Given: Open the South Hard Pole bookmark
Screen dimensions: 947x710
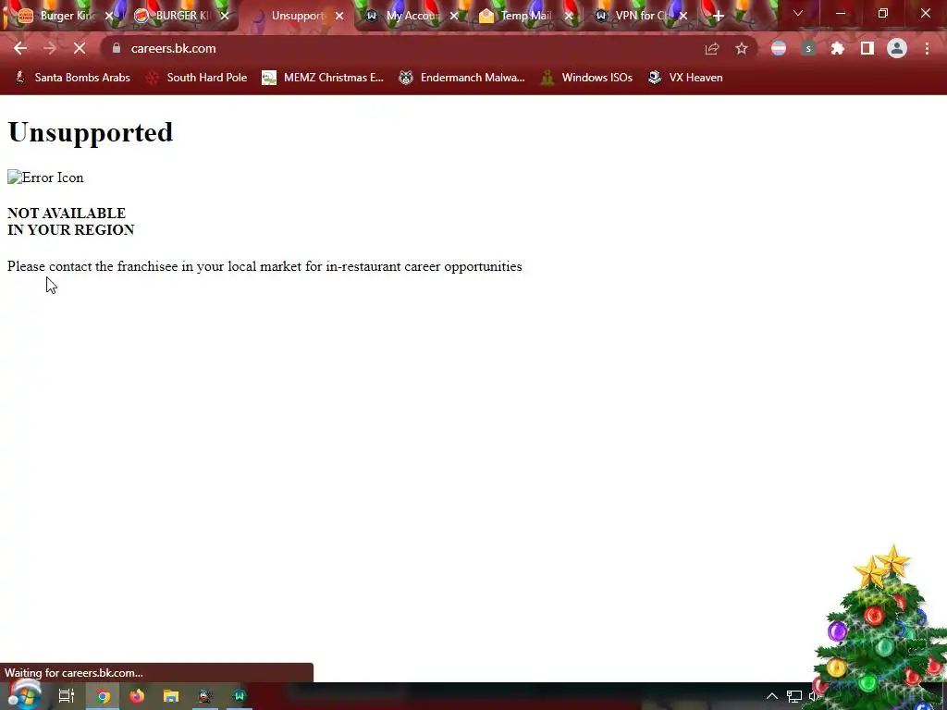Looking at the screenshot, I should pyautogui.click(x=197, y=78).
